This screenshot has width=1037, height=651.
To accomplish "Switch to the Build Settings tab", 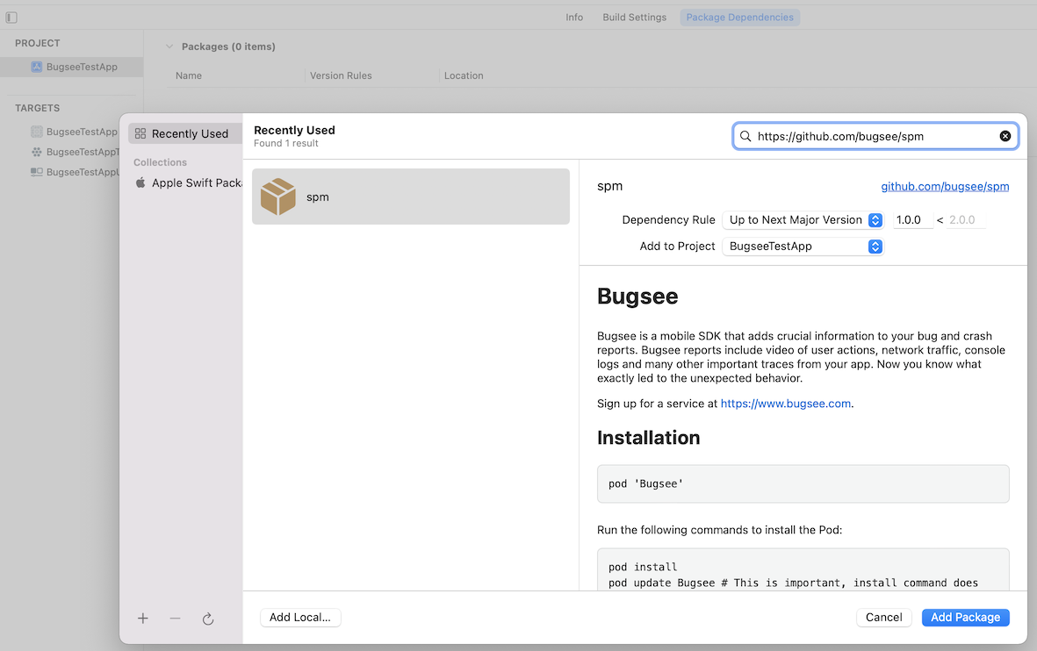I will 634,16.
